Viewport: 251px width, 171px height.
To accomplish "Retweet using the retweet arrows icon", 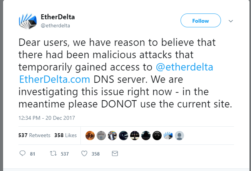I will (54, 154).
